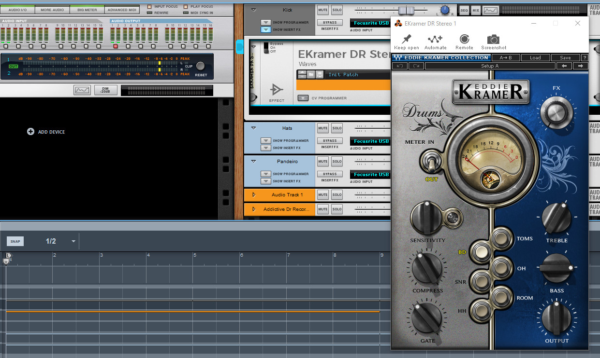The image size is (600, 358).
Task: Select the BD drum mode button
Action: pos(482,252)
